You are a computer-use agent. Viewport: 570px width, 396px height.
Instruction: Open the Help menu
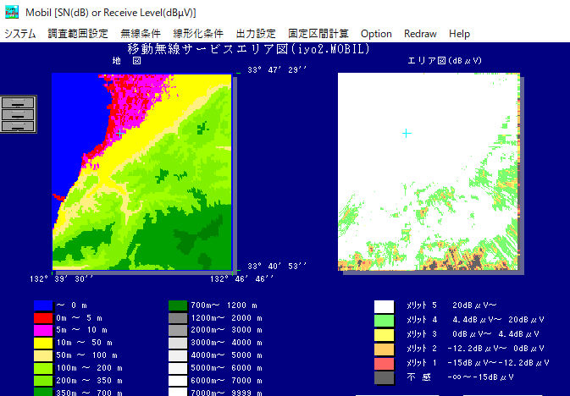click(x=460, y=34)
